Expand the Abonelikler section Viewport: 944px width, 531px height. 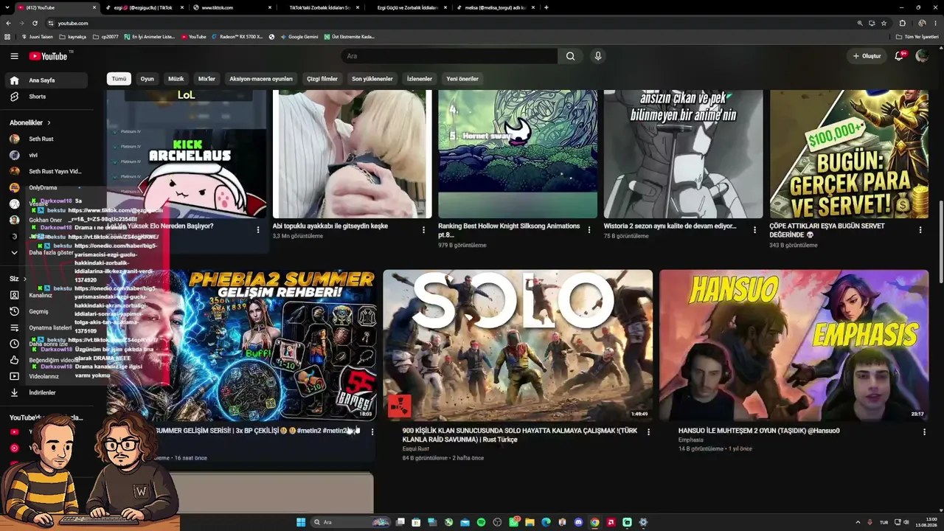[x=30, y=122]
